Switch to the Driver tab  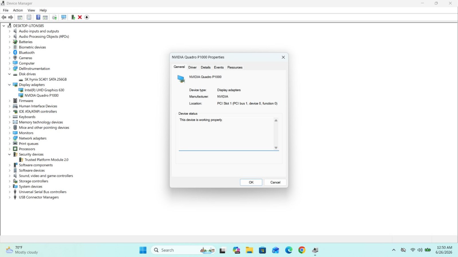tap(192, 67)
